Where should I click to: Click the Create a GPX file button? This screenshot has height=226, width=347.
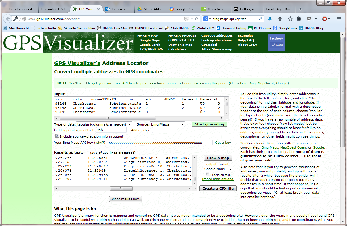218,189
